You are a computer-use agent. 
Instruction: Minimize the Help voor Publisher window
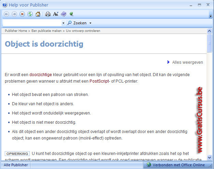pyautogui.click(x=191, y=5)
